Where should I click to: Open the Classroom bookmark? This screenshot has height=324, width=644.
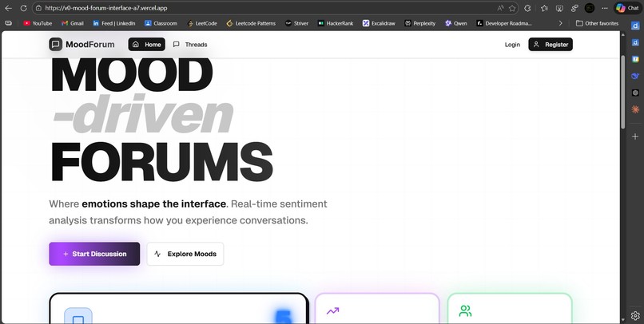(x=161, y=23)
